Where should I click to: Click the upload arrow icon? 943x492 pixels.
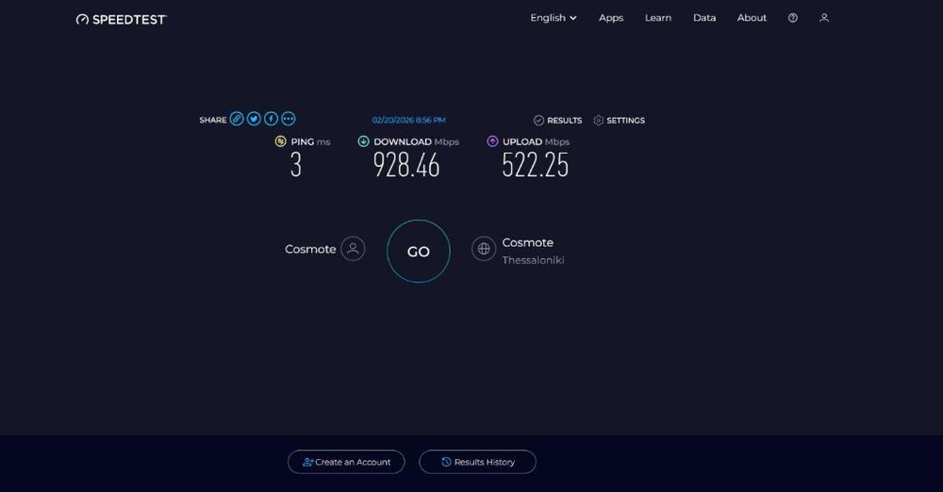tap(492, 141)
